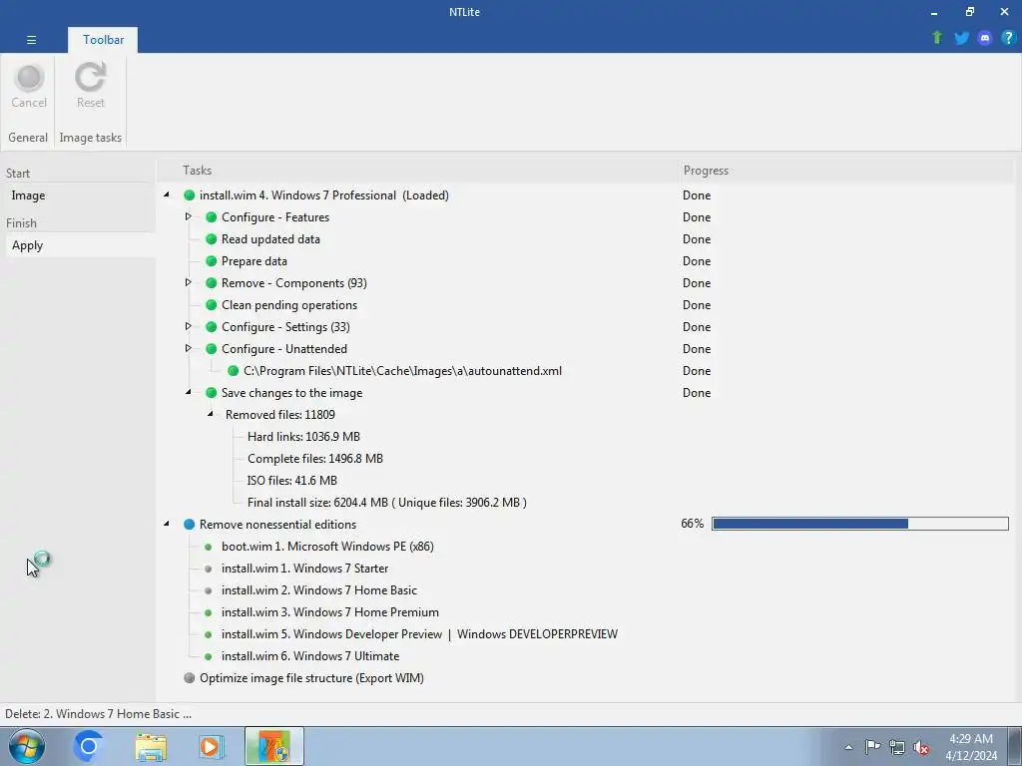
Task: Show hidden system tray icons
Action: click(848, 747)
